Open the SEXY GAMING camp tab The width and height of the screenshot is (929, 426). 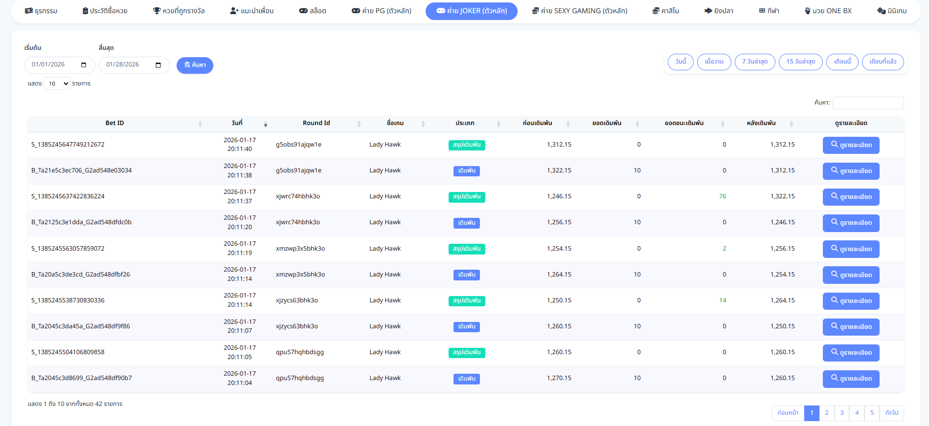click(579, 11)
